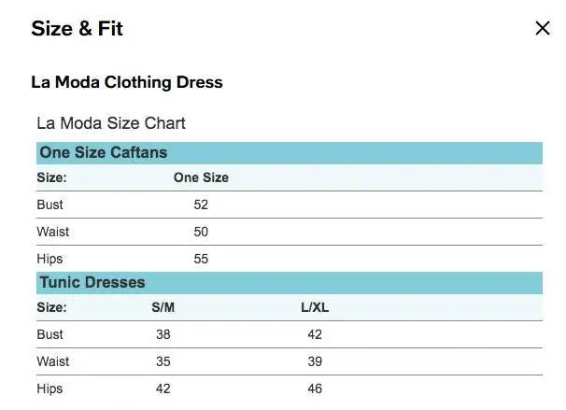Click the S/M hips value 42
This screenshot has height=410, width=566.
[x=163, y=389]
